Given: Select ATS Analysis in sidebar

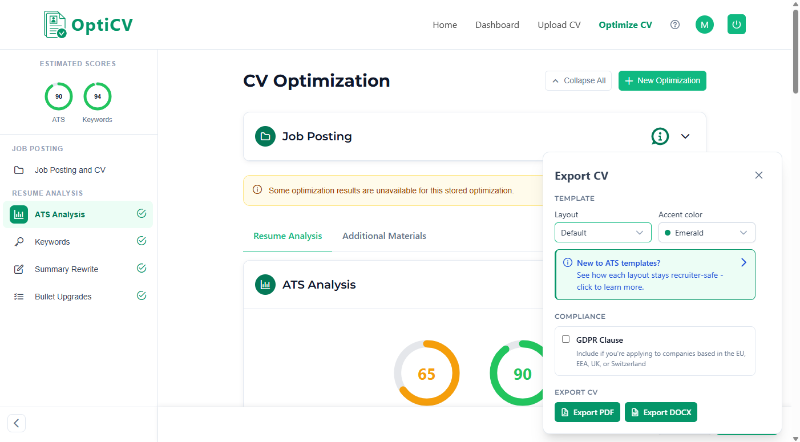Looking at the screenshot, I should tap(78, 214).
